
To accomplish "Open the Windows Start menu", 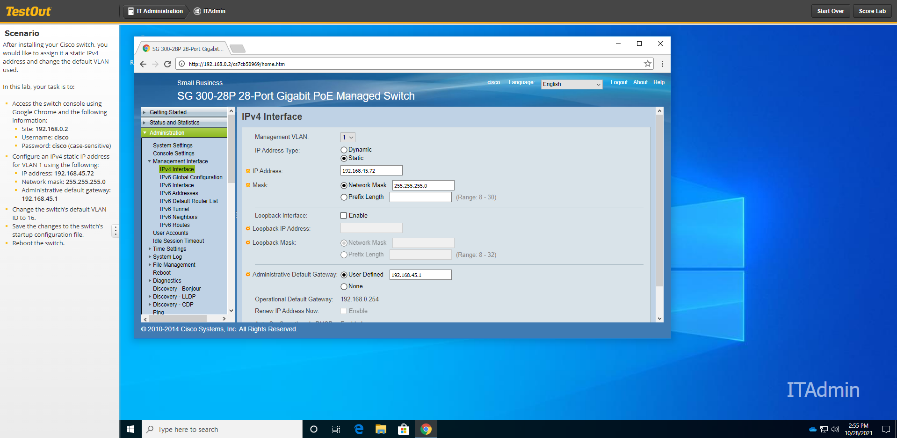I will tap(130, 429).
